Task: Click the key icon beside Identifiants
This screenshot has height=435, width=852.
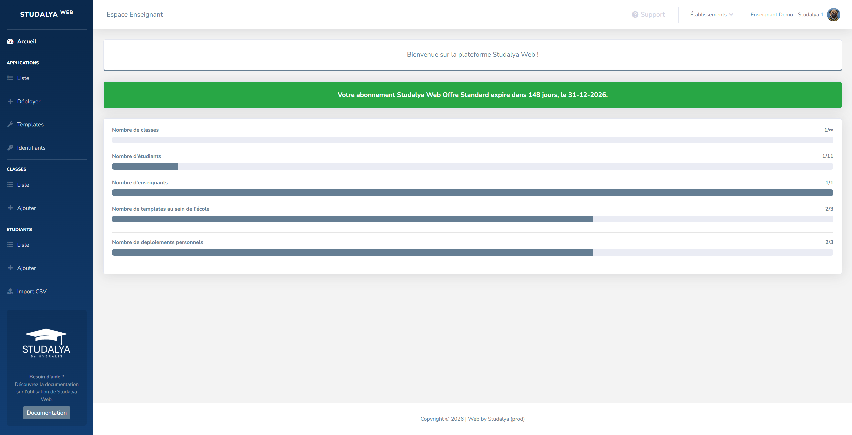Action: click(10, 148)
